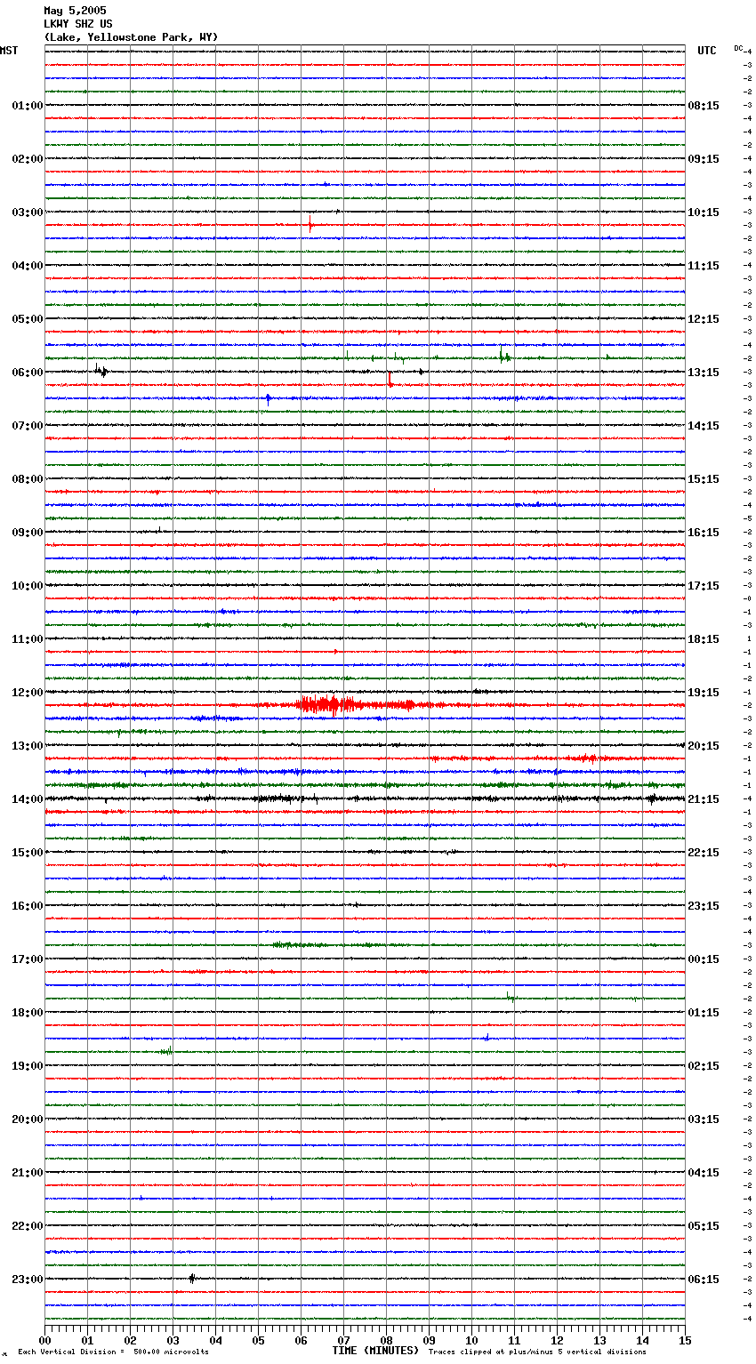Select the 02:00 MST time label

pyautogui.click(x=28, y=159)
